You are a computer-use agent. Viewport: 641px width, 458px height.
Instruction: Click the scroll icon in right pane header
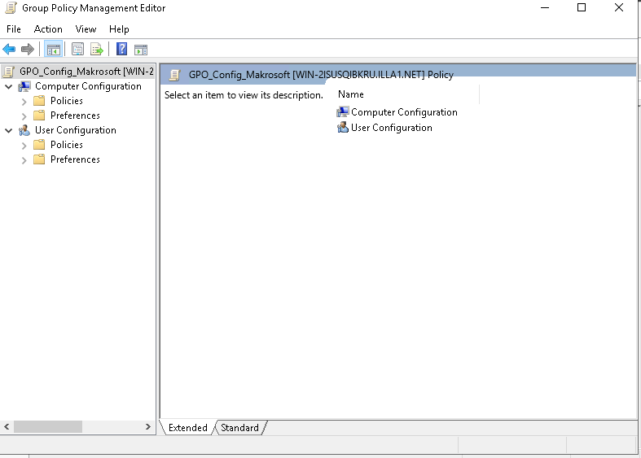tap(174, 75)
